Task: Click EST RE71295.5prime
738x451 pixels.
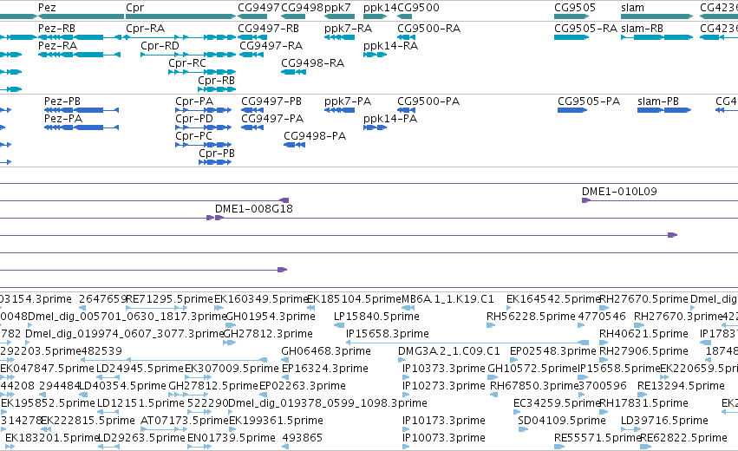Action: tap(170, 299)
